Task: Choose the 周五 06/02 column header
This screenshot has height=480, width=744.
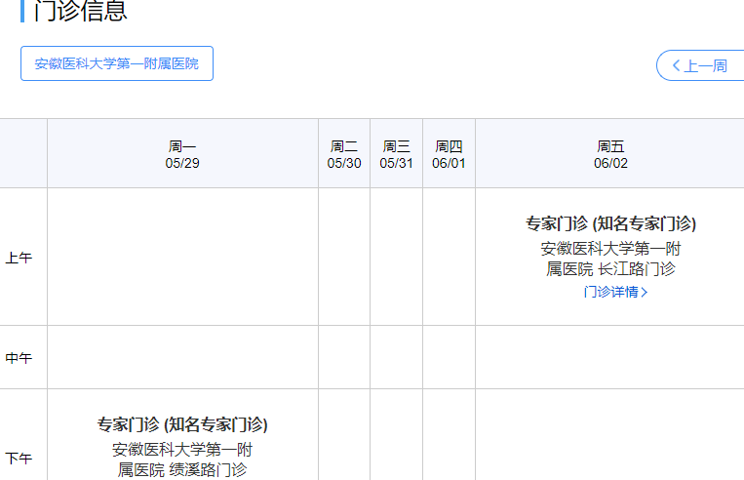Action: 610,154
